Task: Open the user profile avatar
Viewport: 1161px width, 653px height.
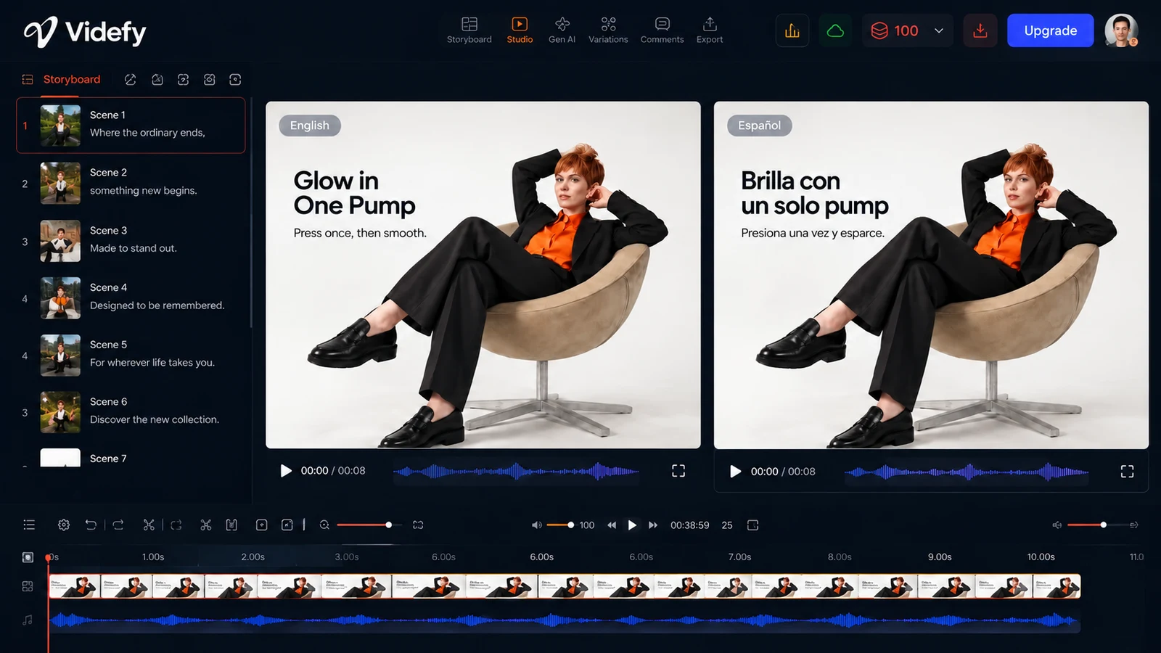Action: (1121, 30)
